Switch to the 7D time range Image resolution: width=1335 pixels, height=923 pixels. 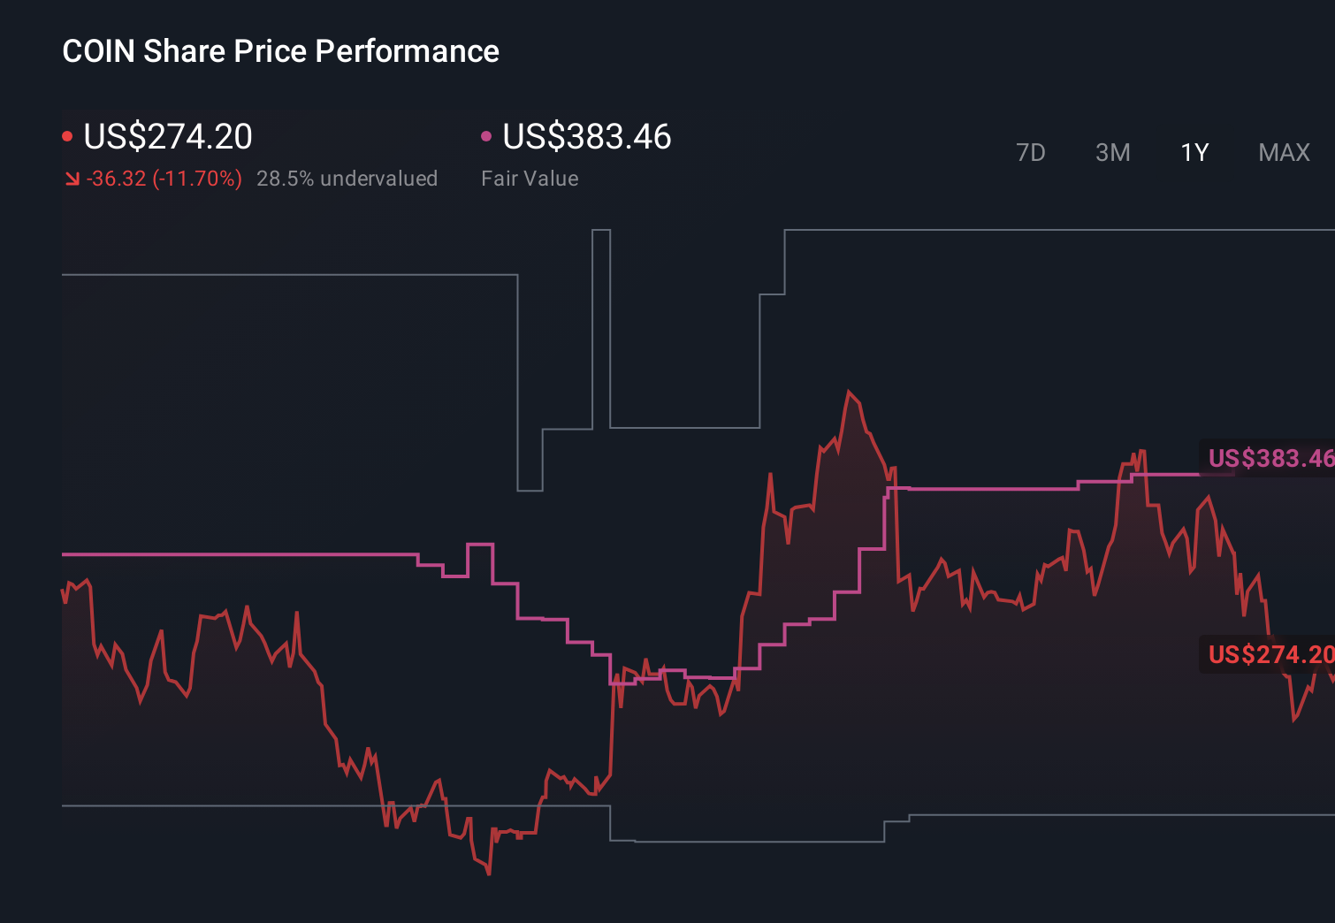tap(1030, 152)
